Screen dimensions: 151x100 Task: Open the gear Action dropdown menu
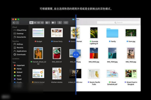53,22
